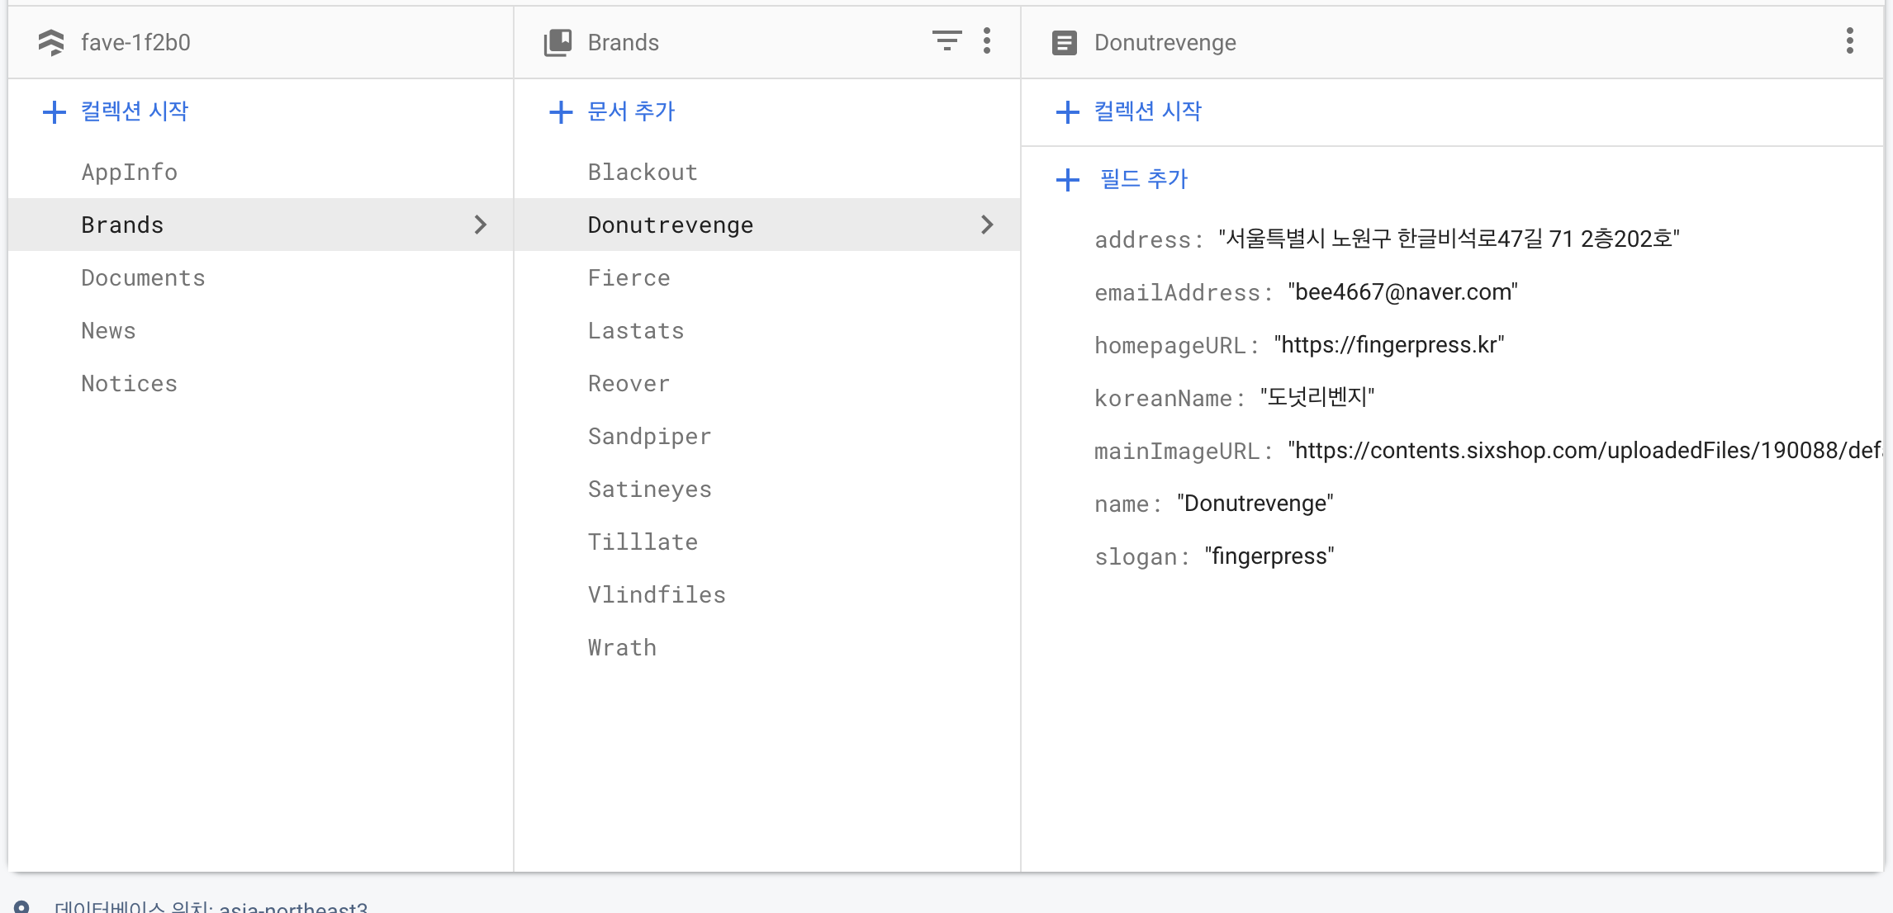Open the Wrath document

622,647
